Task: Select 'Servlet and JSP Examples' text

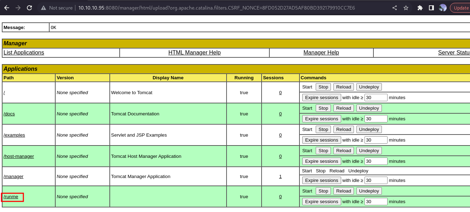Action: click(x=139, y=135)
